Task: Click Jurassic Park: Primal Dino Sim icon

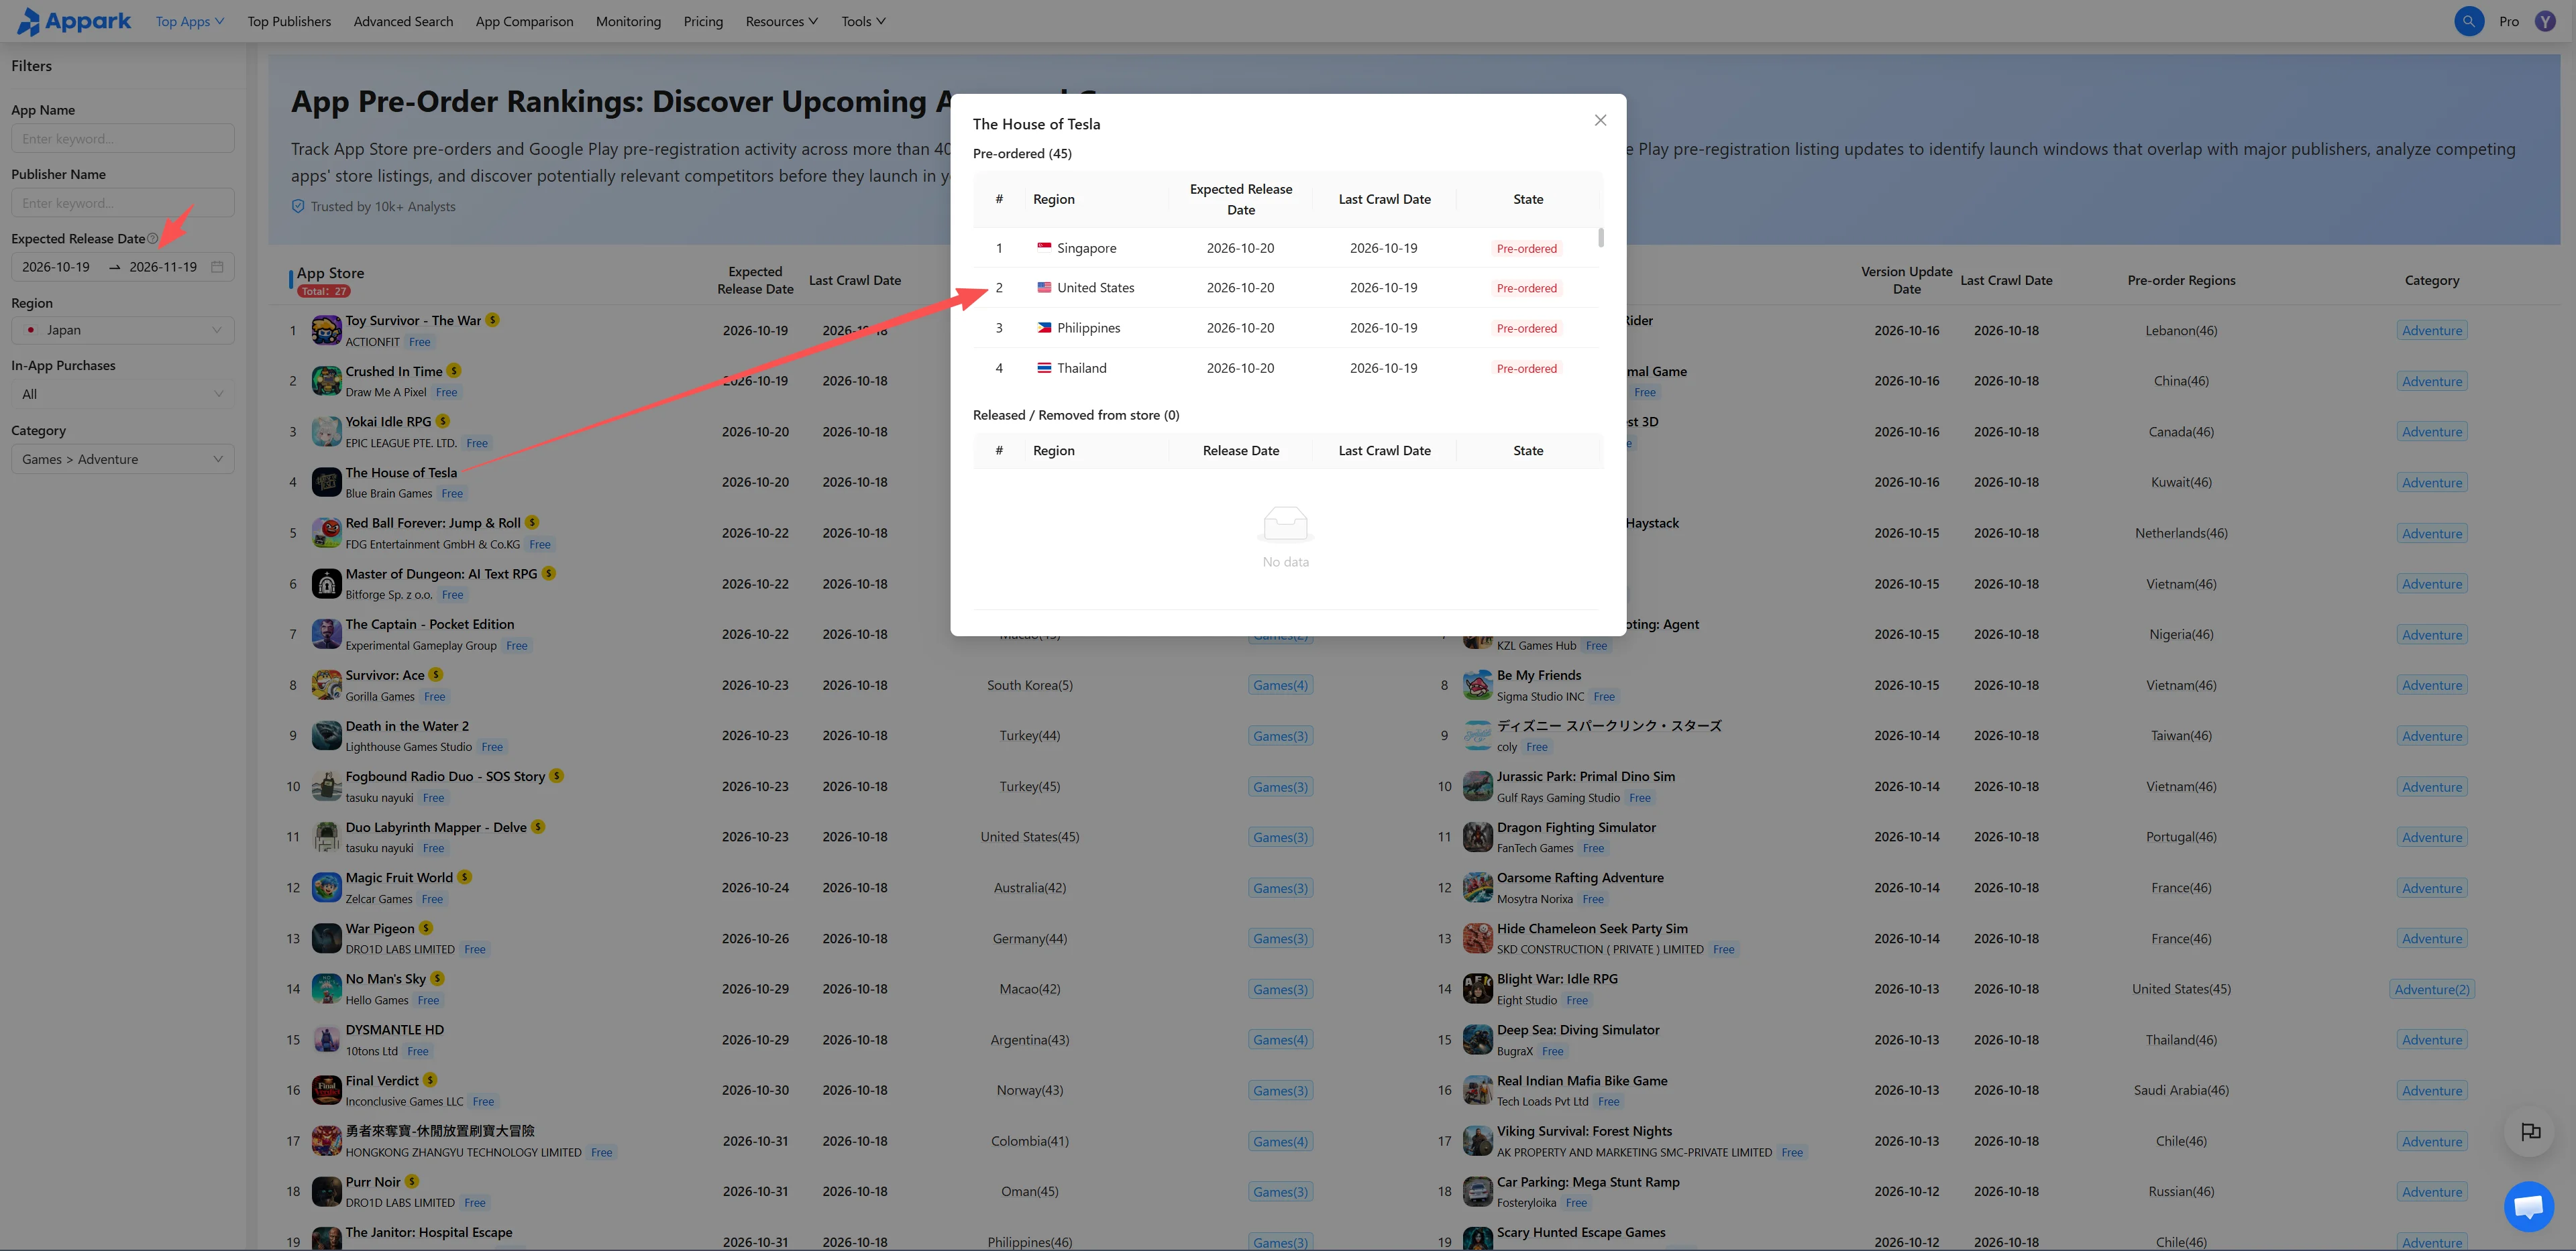Action: (x=1477, y=786)
